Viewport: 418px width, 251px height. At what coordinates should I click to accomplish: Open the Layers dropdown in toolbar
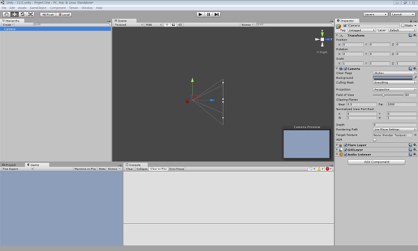(376, 15)
